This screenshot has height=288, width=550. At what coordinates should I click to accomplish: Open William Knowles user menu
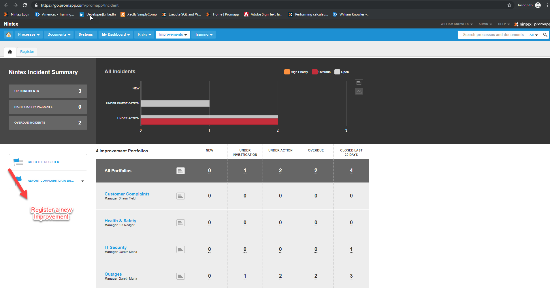[457, 24]
